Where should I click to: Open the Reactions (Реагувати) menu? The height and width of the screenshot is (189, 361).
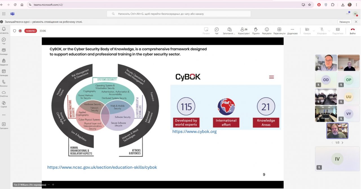point(267,31)
